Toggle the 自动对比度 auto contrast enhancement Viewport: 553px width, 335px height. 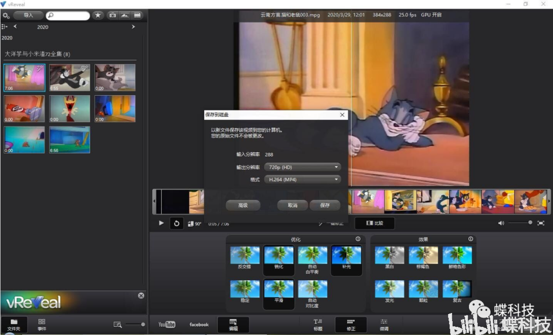coord(312,294)
